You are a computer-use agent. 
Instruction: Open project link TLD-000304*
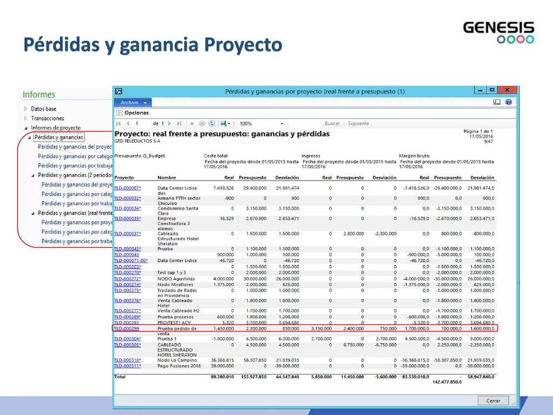pos(127,339)
